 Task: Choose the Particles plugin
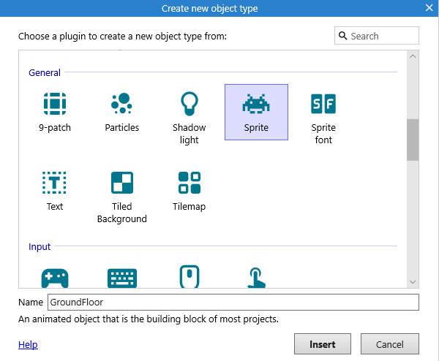(121, 104)
